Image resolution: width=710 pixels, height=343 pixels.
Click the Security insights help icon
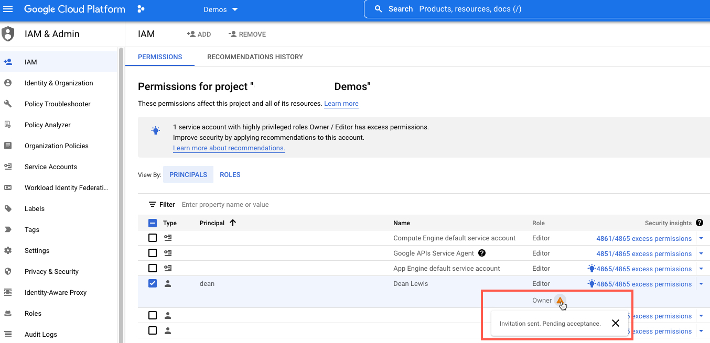point(699,223)
